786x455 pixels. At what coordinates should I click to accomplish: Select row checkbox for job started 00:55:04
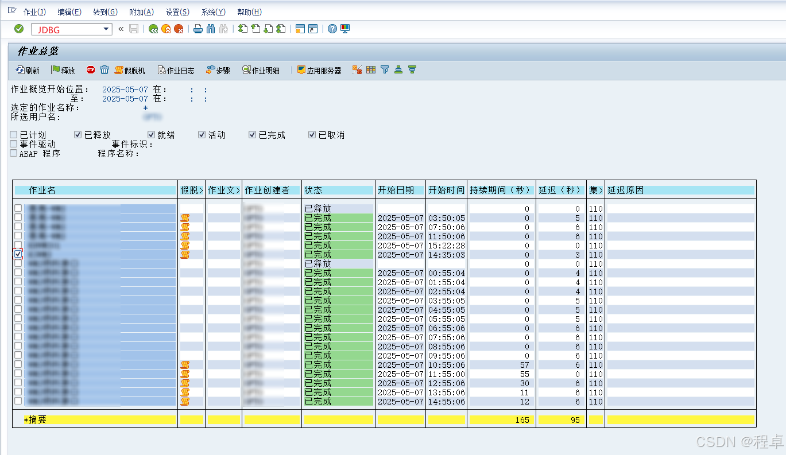pyautogui.click(x=18, y=273)
